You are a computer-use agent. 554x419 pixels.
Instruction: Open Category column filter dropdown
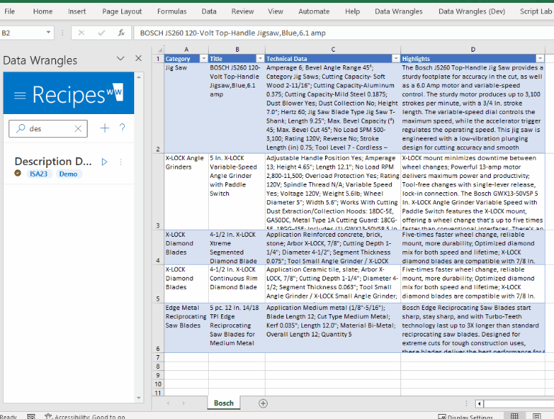[x=204, y=59]
